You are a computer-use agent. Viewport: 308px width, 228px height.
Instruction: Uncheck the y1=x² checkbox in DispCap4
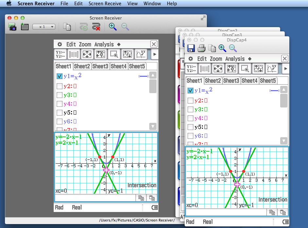pyautogui.click(x=190, y=90)
